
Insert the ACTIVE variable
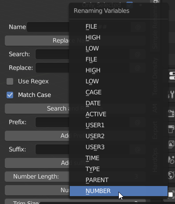click(x=118, y=114)
